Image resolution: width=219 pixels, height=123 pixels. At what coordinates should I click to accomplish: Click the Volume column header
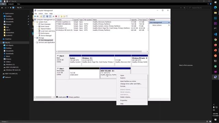[64, 20]
